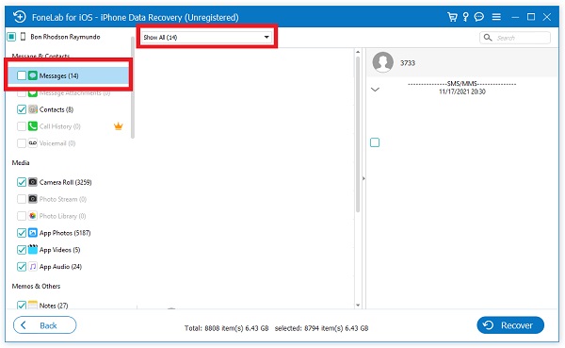Click the App Videos clapperboard icon
Image resolution: width=565 pixels, height=348 pixels.
click(x=33, y=250)
